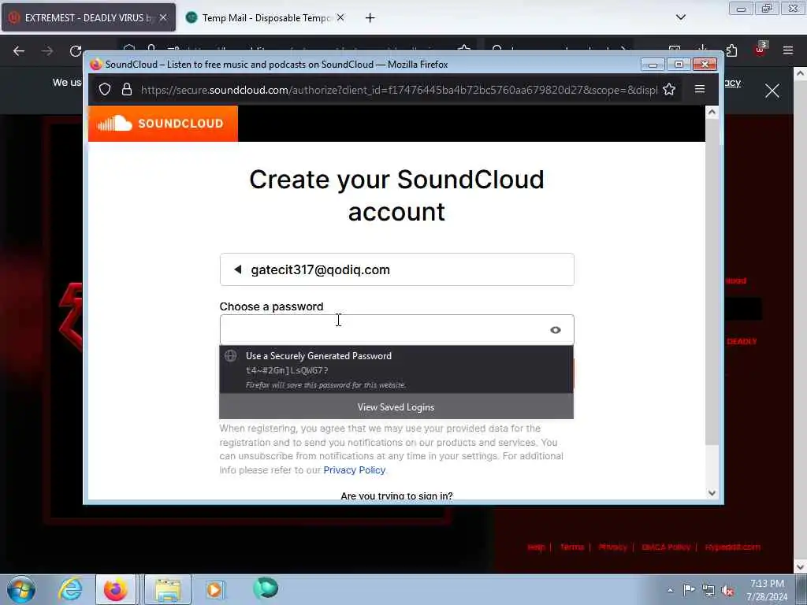Expand the list all tabs chevron
Image resolution: width=807 pixels, height=605 pixels.
click(680, 17)
